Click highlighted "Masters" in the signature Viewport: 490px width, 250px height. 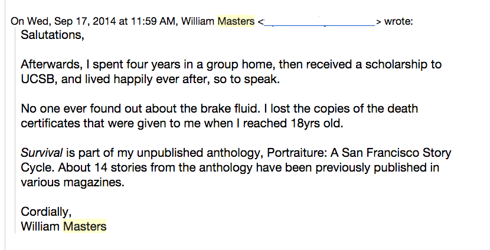point(84,226)
